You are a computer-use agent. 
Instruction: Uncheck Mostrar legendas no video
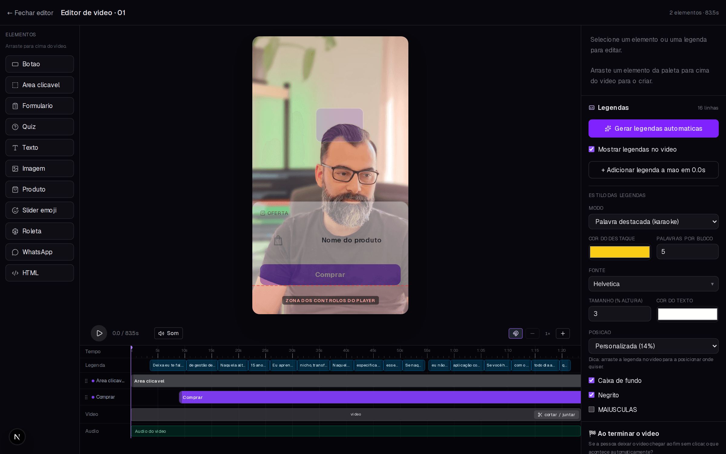(x=591, y=149)
